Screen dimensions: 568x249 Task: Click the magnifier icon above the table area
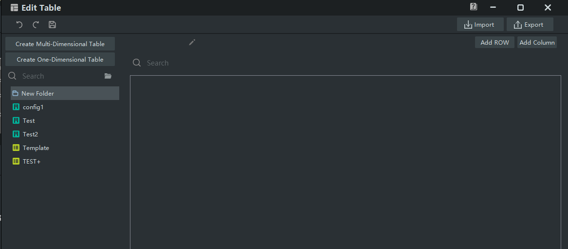click(x=137, y=63)
